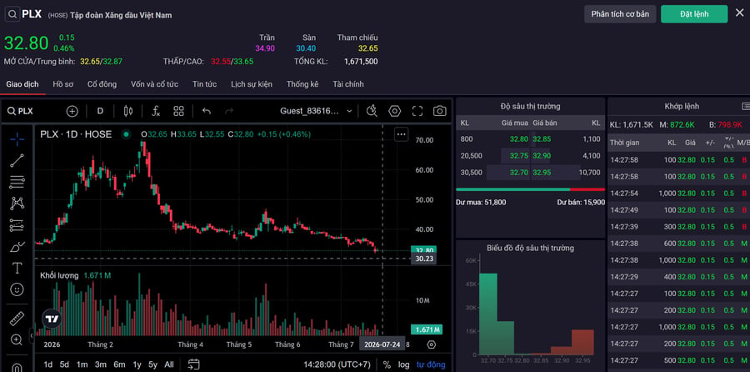Undo the last chart action
Viewport: 750px width, 372px height.
point(206,111)
